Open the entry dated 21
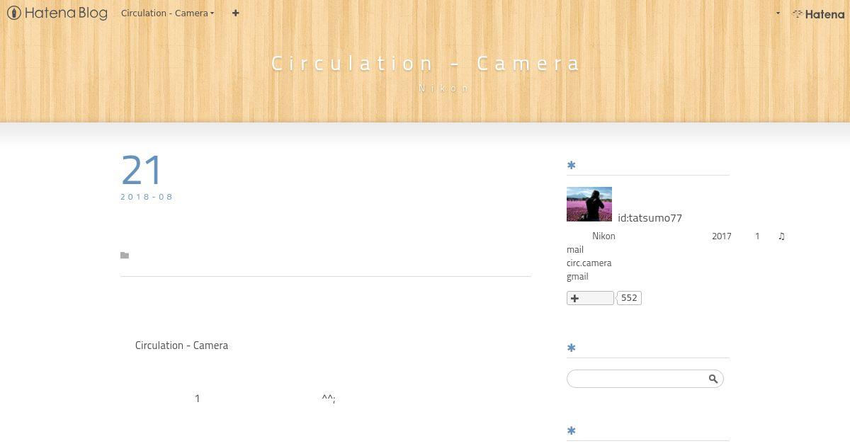The height and width of the screenshot is (446, 850). (x=142, y=171)
